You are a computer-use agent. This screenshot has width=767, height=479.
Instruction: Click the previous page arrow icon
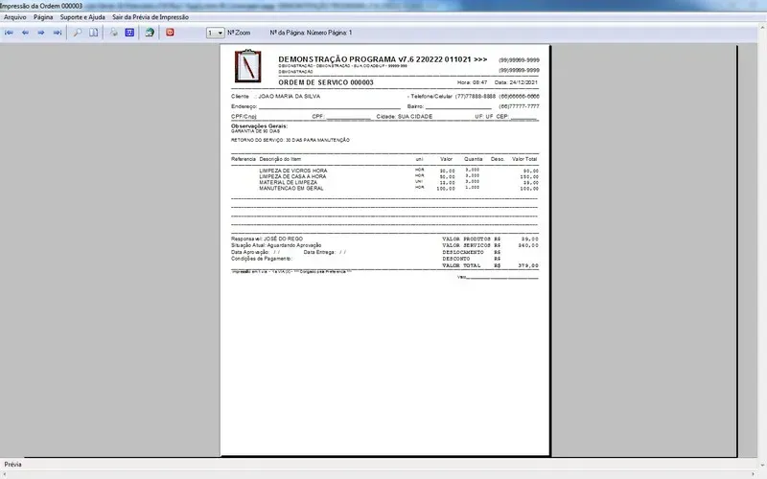[x=25, y=33]
